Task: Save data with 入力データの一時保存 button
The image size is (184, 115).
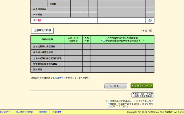Action: 143,95
